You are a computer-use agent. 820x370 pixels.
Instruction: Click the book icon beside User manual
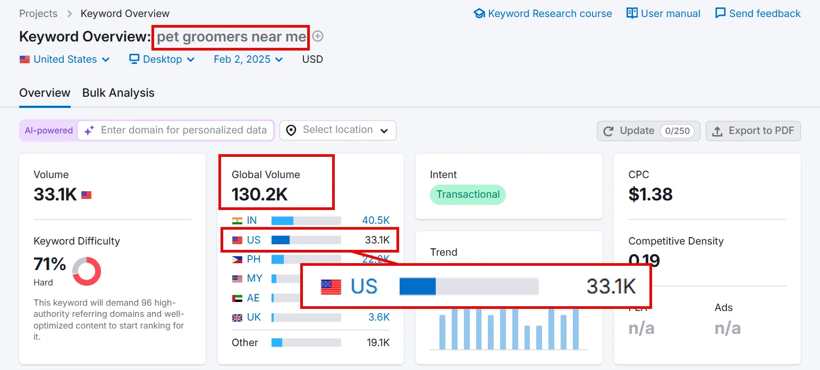pyautogui.click(x=632, y=13)
